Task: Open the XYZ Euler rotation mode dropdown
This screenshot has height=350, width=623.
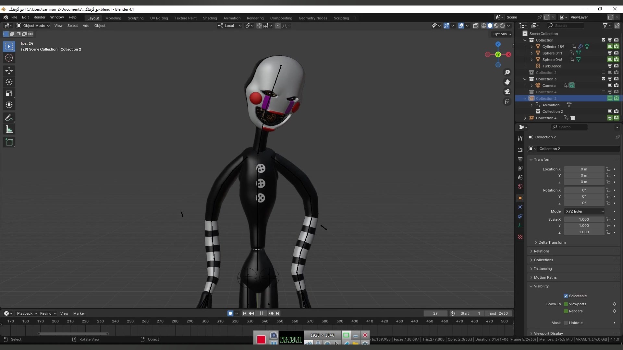Action: (584, 211)
